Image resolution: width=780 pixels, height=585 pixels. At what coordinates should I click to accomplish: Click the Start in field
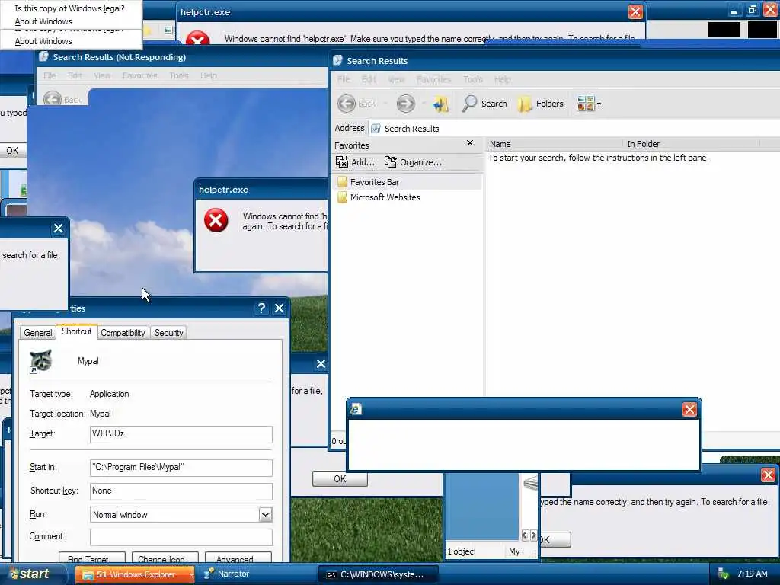(181, 467)
